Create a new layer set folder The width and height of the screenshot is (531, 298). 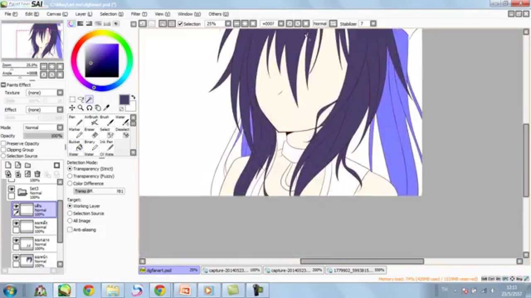click(28, 165)
